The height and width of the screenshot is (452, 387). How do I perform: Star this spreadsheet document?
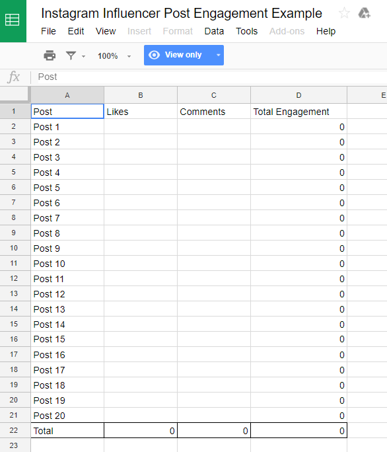click(x=344, y=13)
